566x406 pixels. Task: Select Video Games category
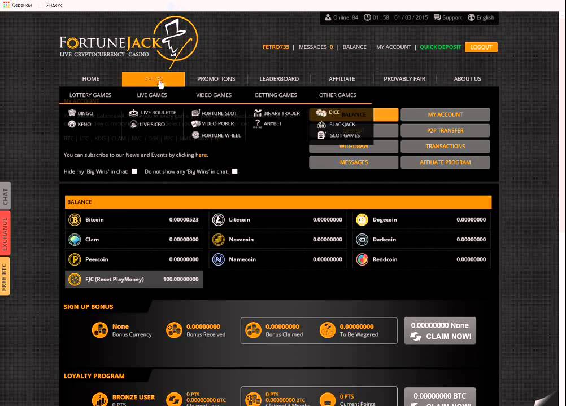point(214,95)
